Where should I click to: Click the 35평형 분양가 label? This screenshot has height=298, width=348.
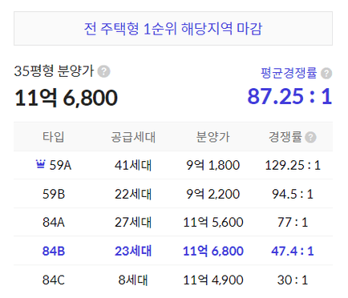[x=54, y=71]
